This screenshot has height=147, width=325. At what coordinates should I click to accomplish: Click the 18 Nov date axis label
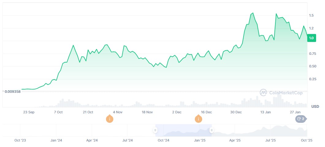[x=147, y=112]
